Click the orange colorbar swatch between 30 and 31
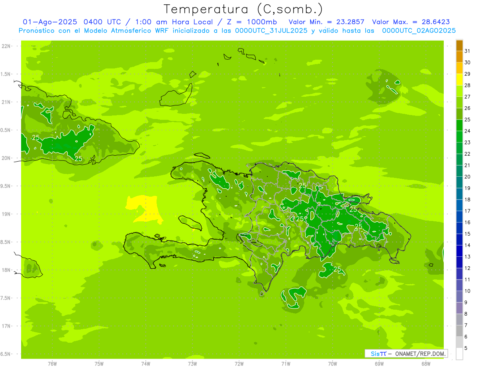 [459, 57]
